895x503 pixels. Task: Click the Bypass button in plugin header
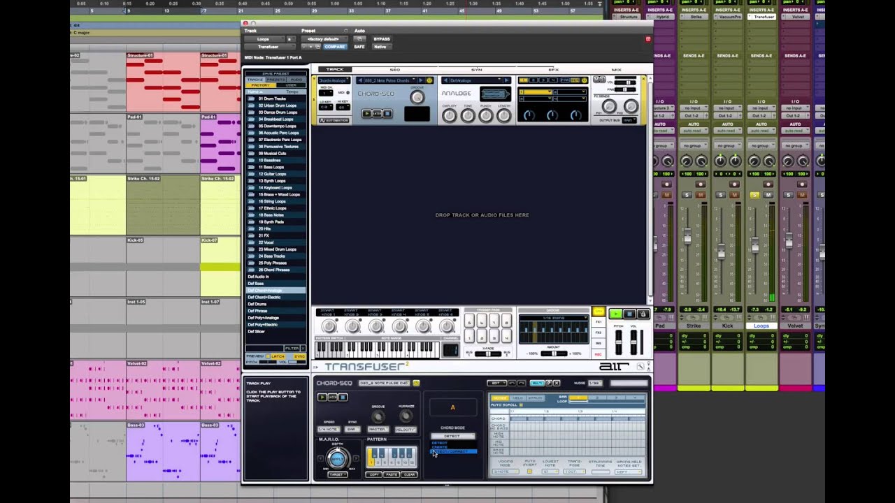[x=382, y=39]
